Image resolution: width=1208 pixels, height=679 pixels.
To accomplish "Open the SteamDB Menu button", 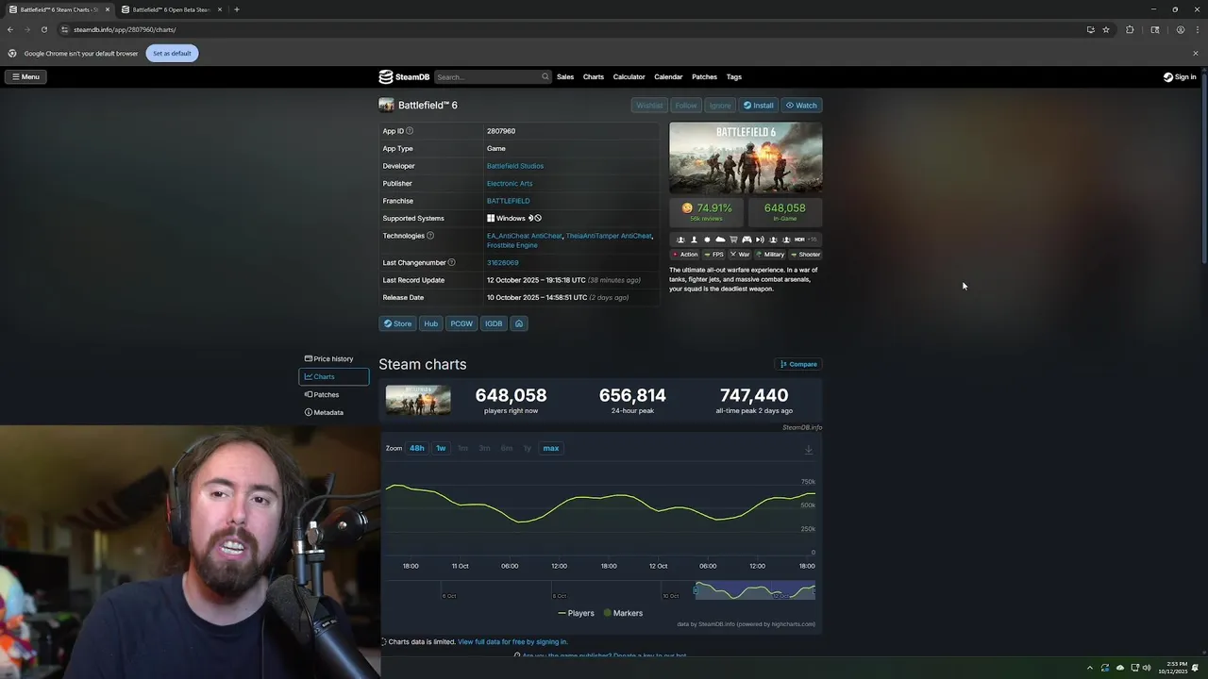I will point(25,76).
